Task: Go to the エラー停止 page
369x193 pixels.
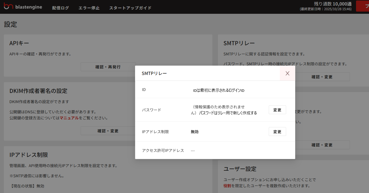Action: tap(89, 8)
